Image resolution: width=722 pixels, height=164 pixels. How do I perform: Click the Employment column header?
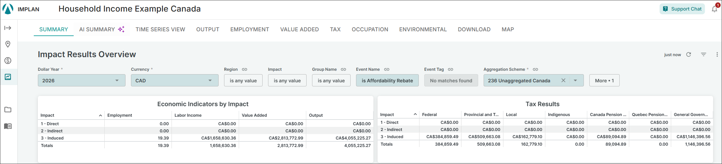[138, 115]
